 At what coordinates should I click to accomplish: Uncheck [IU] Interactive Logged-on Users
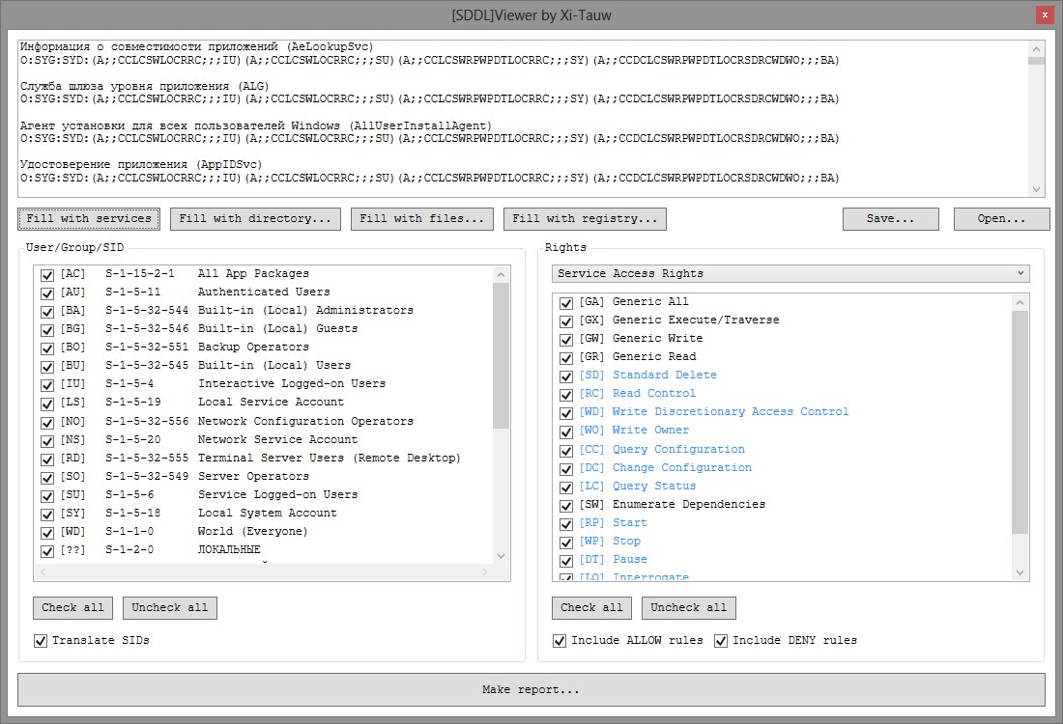46,385
